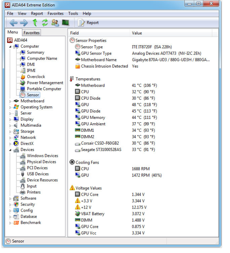This screenshot has width=230, height=253.
Task: Select the Menu tab
Action: [x=13, y=32]
